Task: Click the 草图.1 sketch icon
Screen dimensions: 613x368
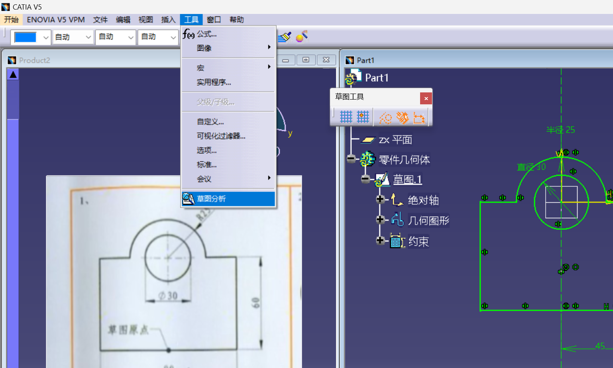Action: click(x=382, y=179)
